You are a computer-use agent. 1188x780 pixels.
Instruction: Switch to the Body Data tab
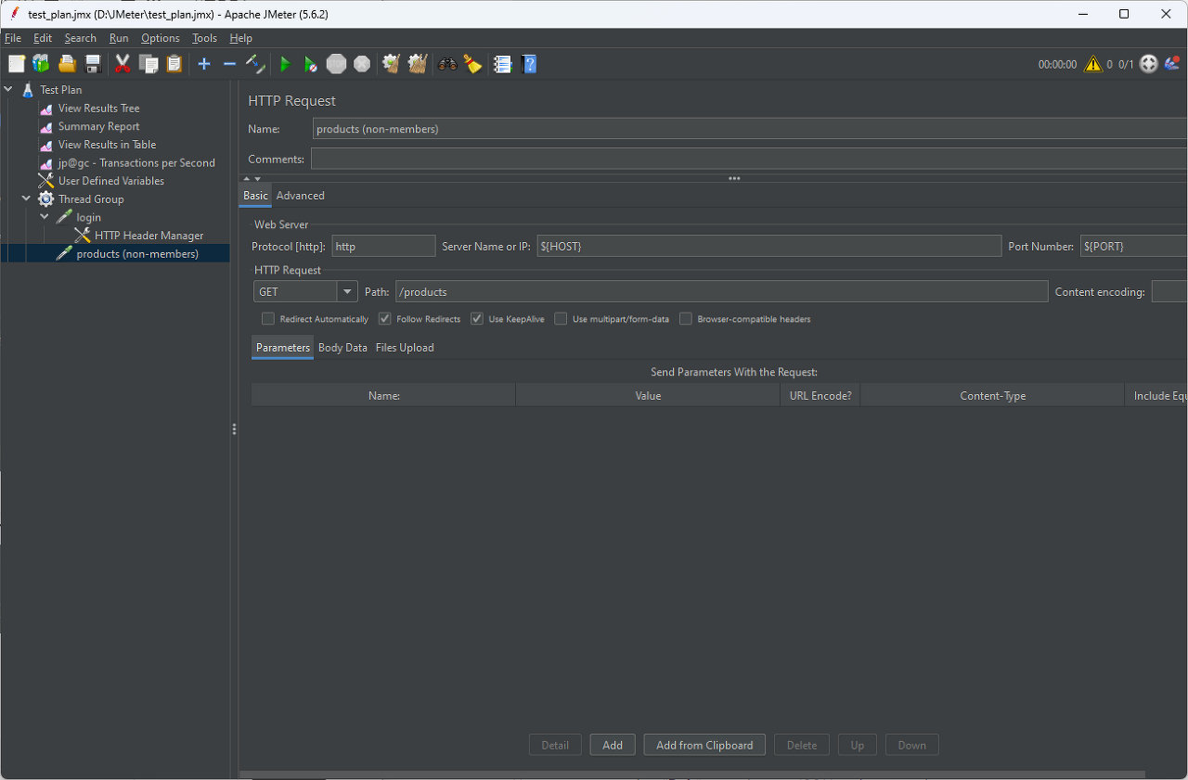point(342,348)
